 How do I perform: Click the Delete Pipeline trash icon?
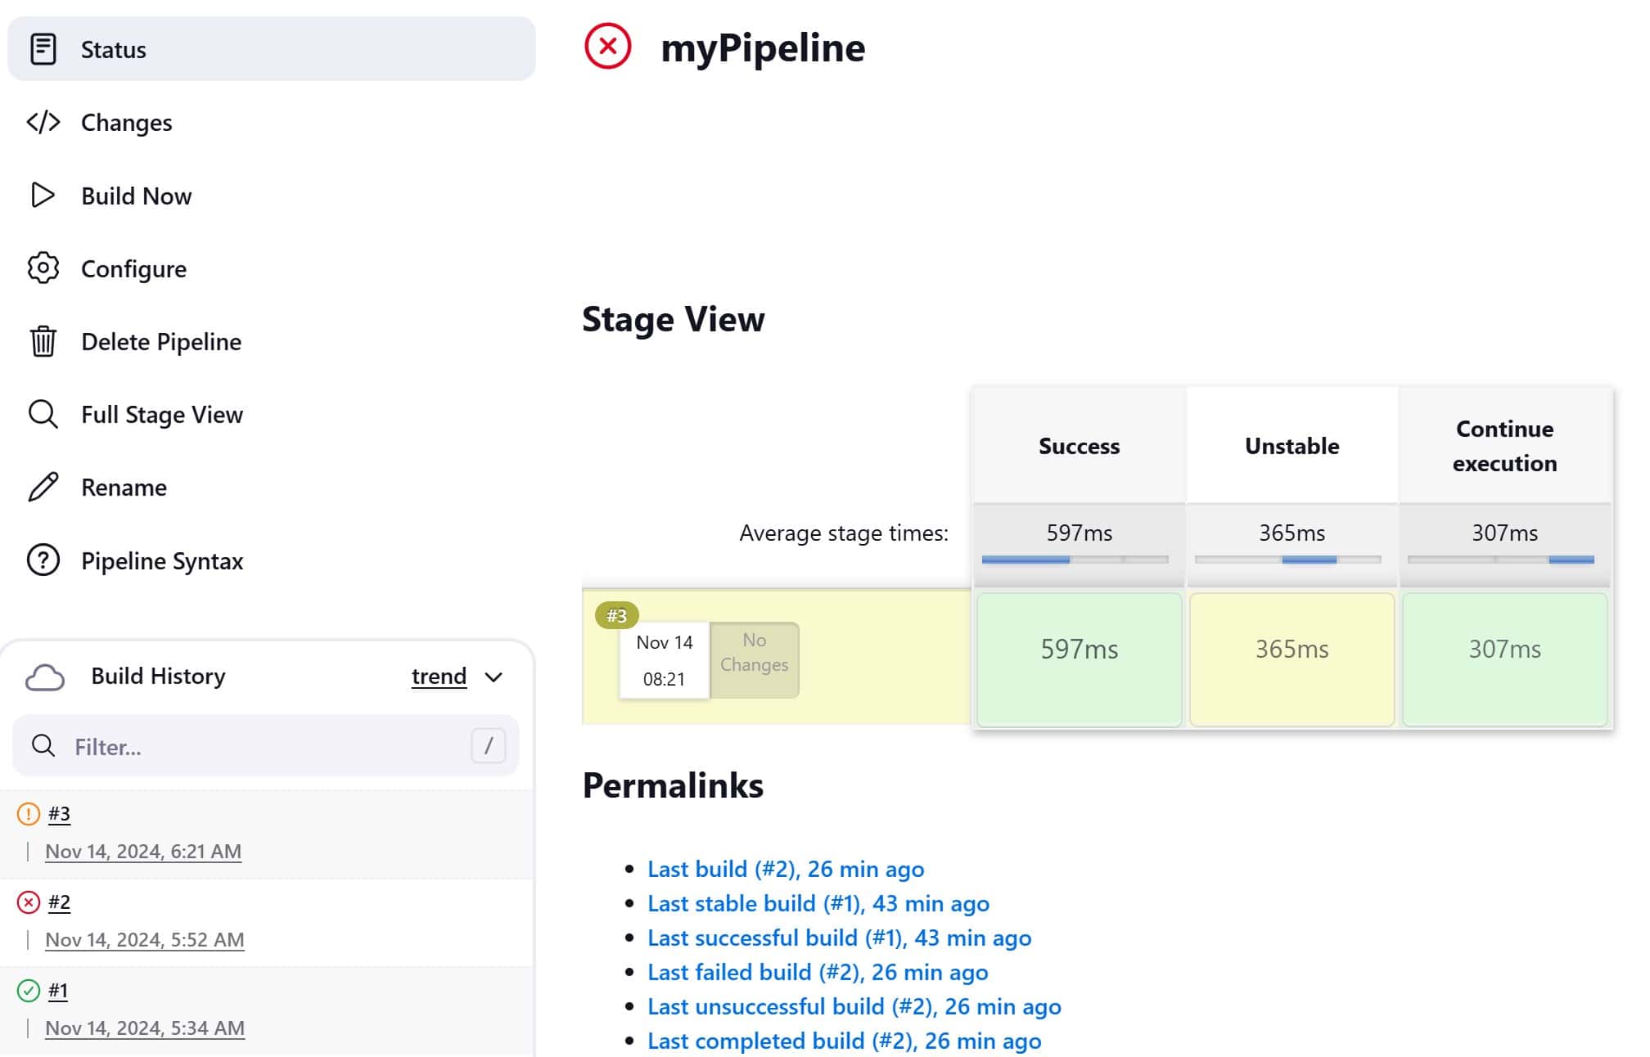[43, 342]
